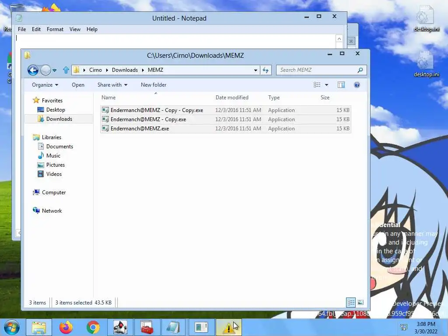This screenshot has height=336, width=448.
Task: Switch to Notepad on the taskbar
Action: coord(173,327)
